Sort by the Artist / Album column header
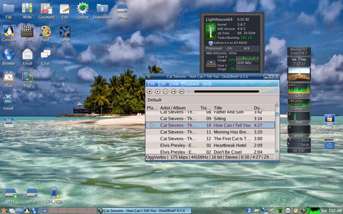343x214 pixels. coord(178,108)
